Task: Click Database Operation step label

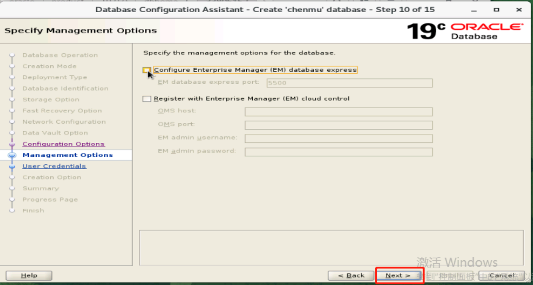Action: pyautogui.click(x=60, y=55)
